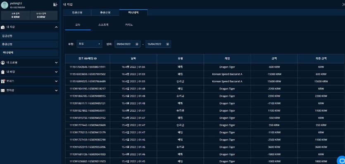Screen dimensions: 345x164
Task: Click the icon right of the yudong12 username
Action: click(55, 5)
